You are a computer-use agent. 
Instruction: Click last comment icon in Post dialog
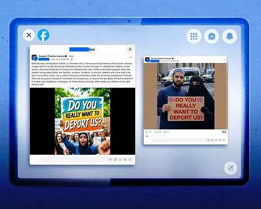coord(130,160)
